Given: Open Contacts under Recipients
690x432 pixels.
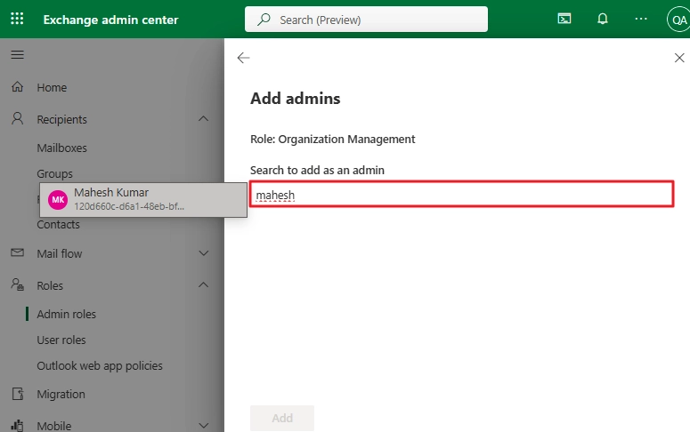Looking at the screenshot, I should pyautogui.click(x=58, y=225).
